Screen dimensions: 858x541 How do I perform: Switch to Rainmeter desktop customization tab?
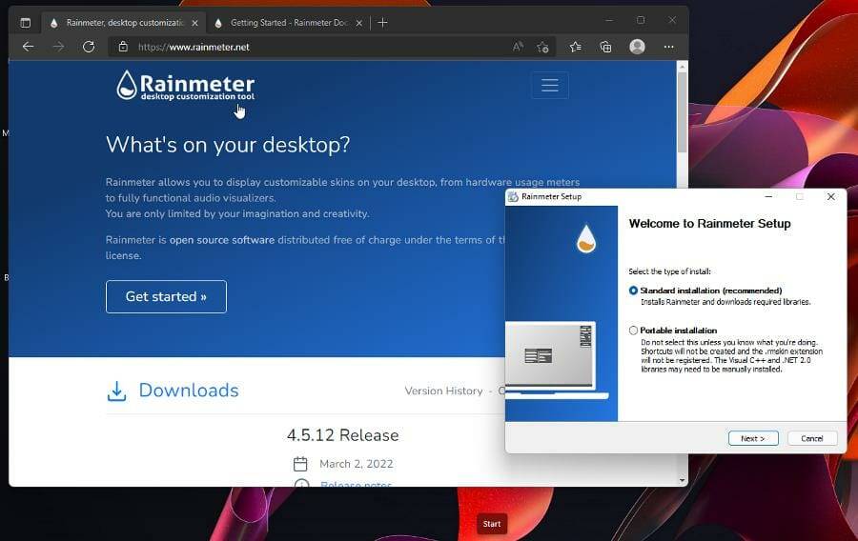[124, 23]
